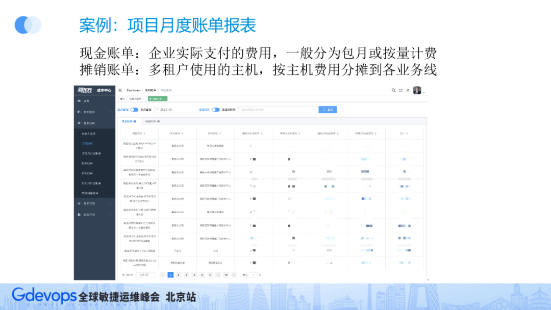Collapse the expanded yen-icon sidebar menu group

pyautogui.click(x=94, y=123)
